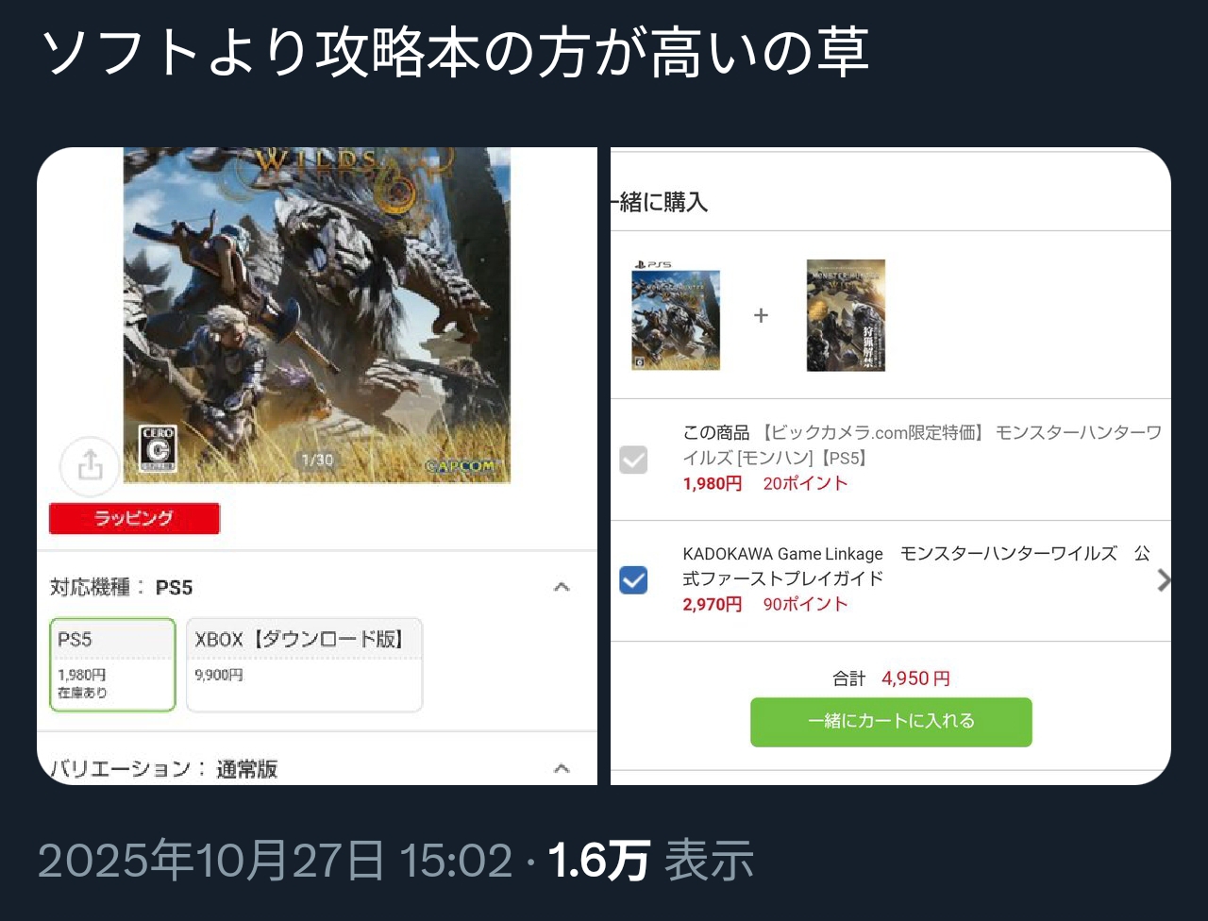The image size is (1208, 921).
Task: Uncheck the KADOKAWA play guide checkbox
Action: point(633,579)
